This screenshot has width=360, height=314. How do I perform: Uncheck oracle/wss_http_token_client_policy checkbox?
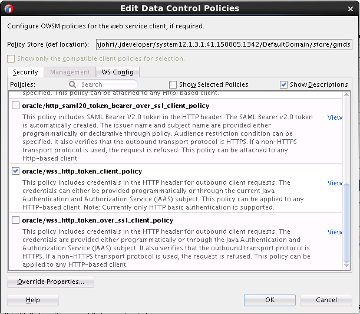tap(15, 171)
